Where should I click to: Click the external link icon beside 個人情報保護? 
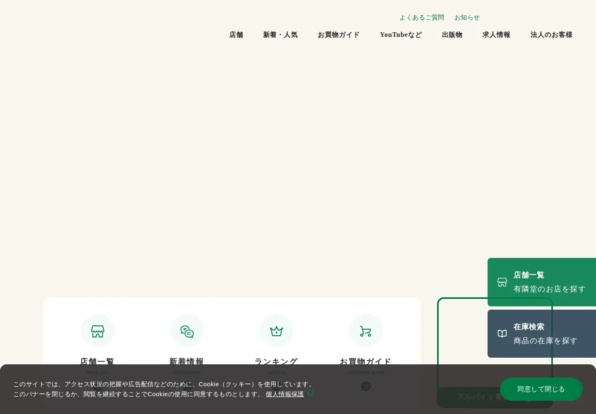(311, 392)
